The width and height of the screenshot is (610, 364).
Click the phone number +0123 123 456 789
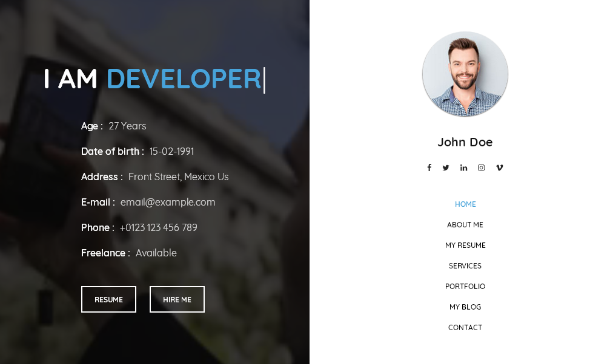coord(158,228)
